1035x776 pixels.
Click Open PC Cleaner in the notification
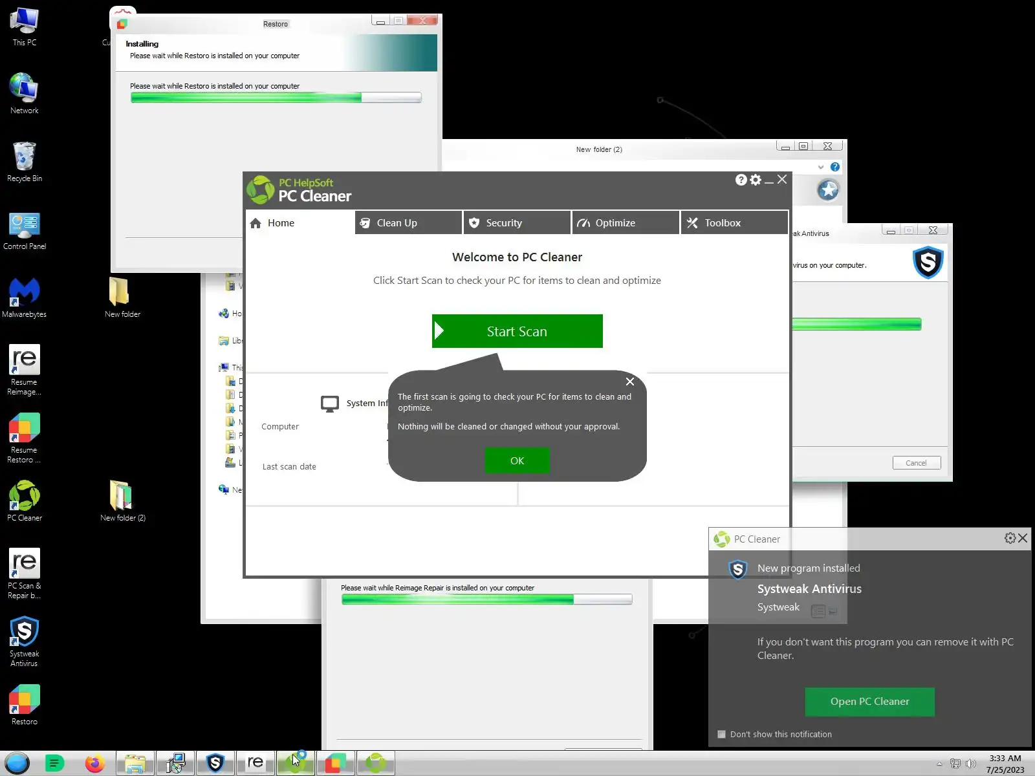coord(870,702)
